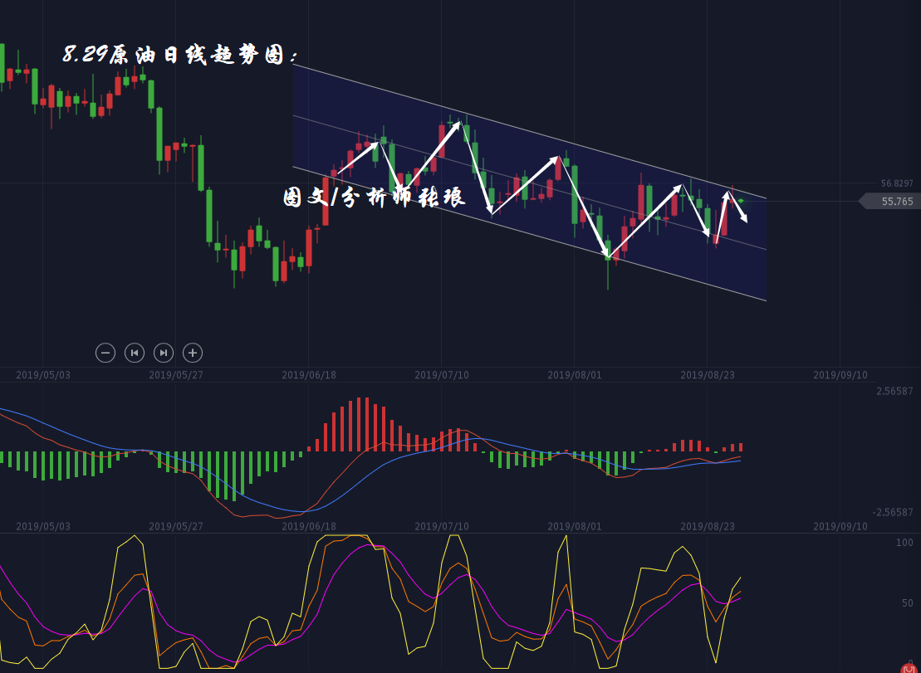
Task: Click the 56.8297 price level label
Action: pos(897,183)
